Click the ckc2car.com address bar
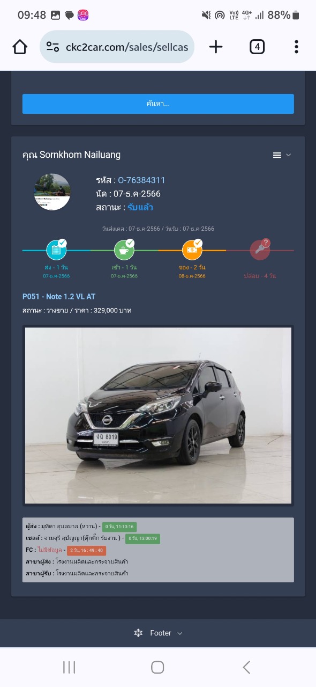Viewport: 316px width, 687px height. [117, 47]
